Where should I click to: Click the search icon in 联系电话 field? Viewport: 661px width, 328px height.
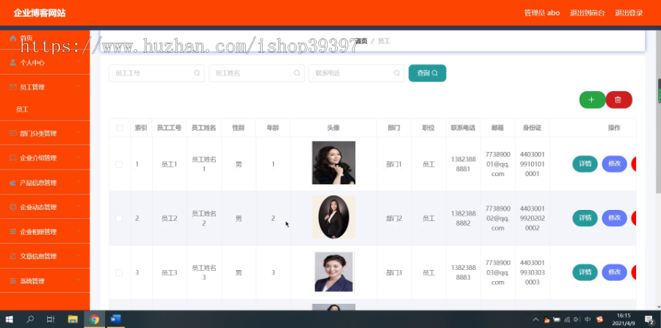[x=397, y=73]
